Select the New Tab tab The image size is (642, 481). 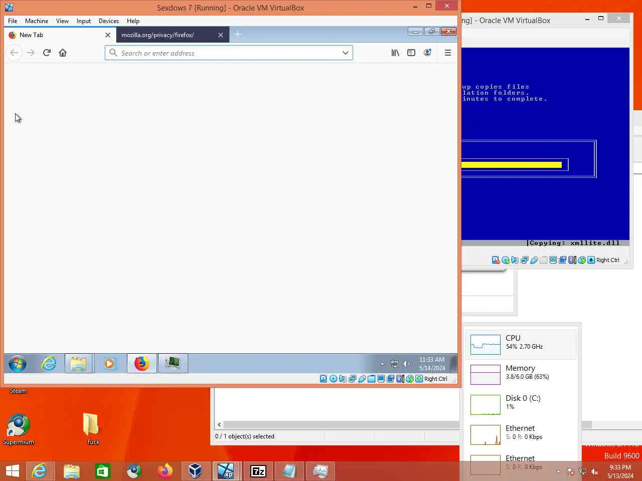(60, 35)
